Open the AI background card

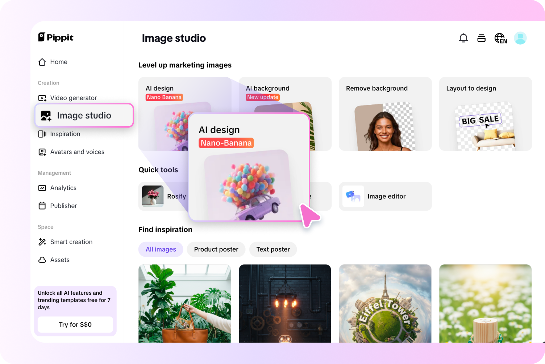[x=285, y=95]
